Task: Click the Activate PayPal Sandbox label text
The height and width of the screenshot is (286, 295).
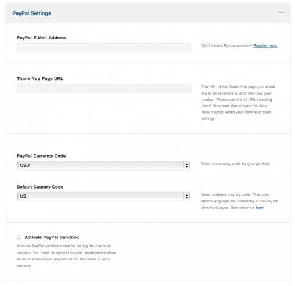Action: tap(52, 237)
